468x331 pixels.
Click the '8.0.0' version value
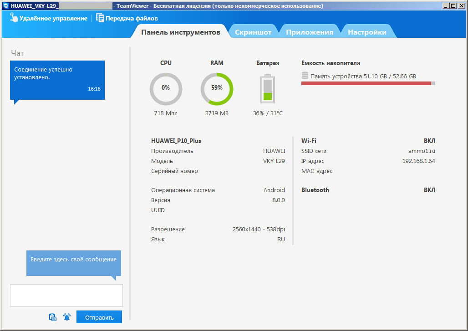(279, 200)
